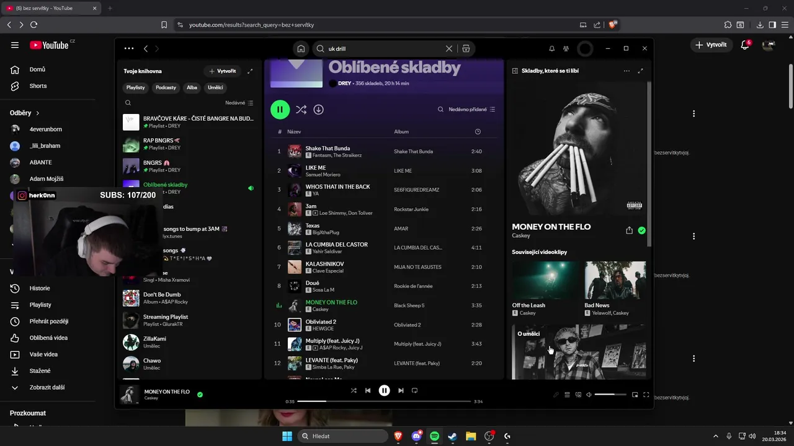Filter library by Umělci chip
This screenshot has width=794, height=446.
pyautogui.click(x=215, y=87)
